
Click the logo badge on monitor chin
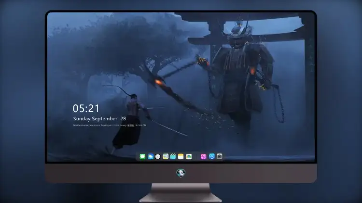click(x=181, y=173)
